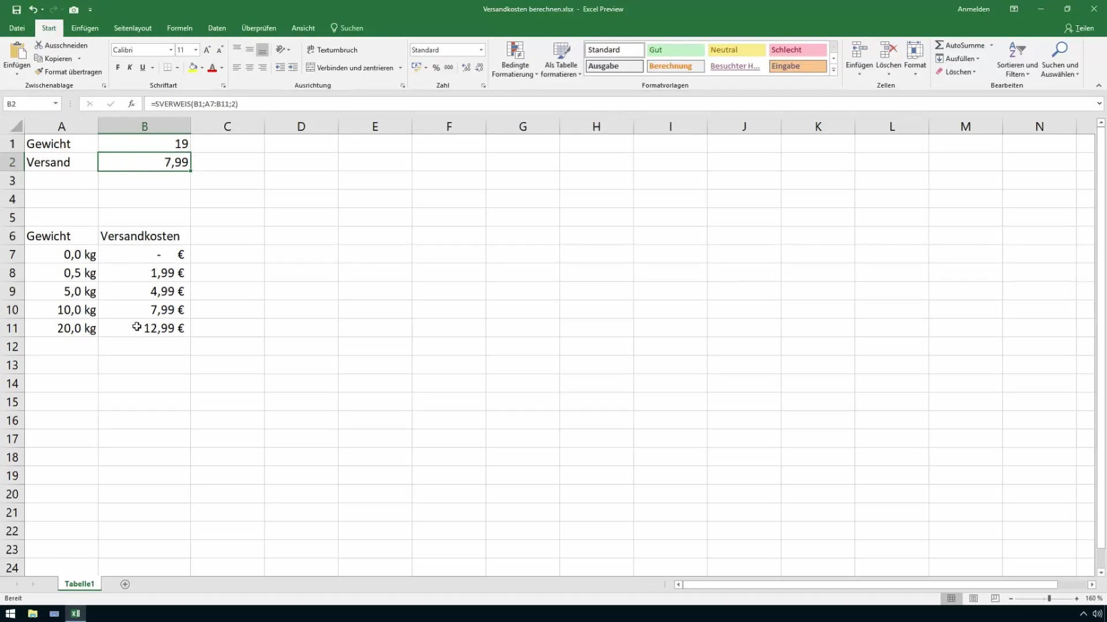Image resolution: width=1107 pixels, height=622 pixels.
Task: Open Als Tabelle formatieren
Action: coord(561,59)
